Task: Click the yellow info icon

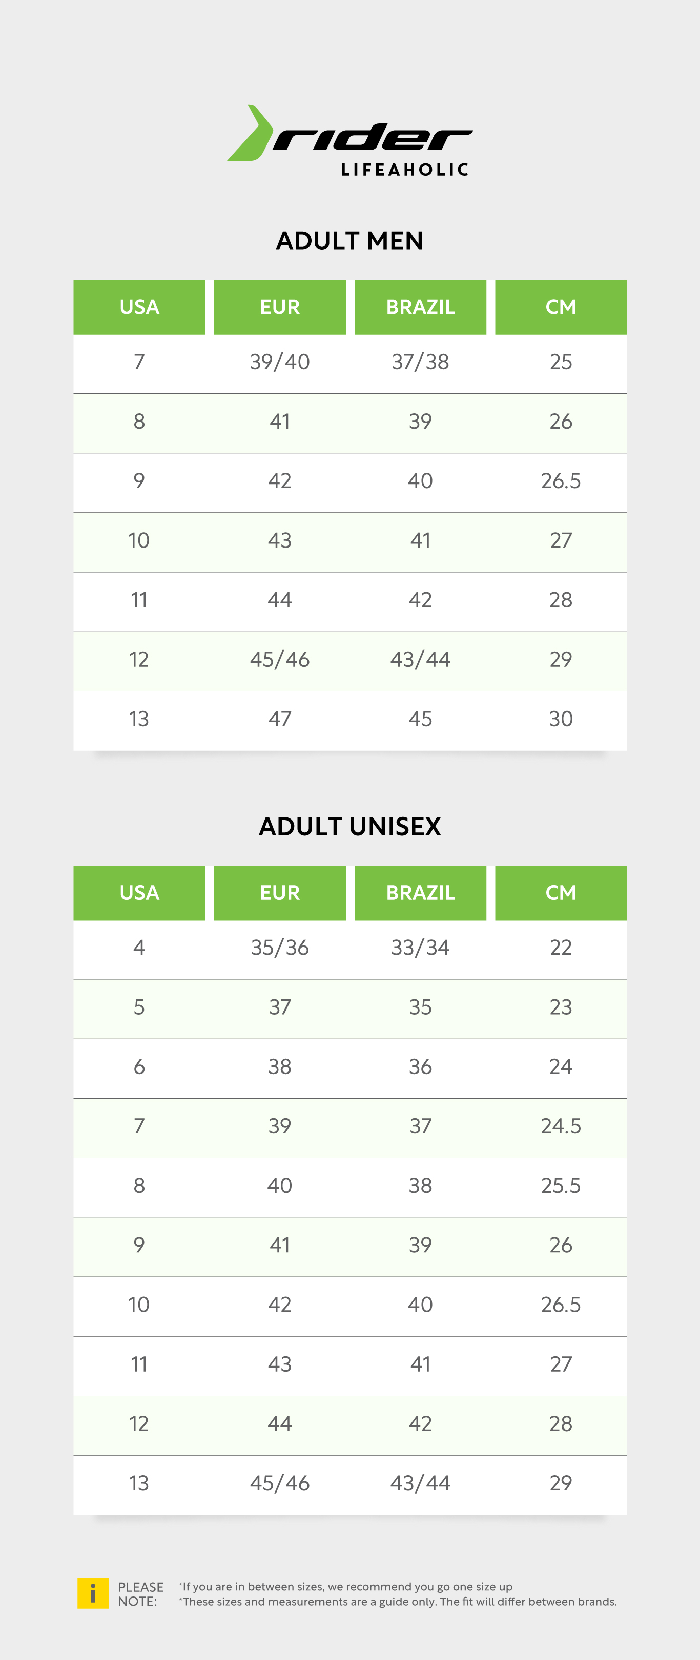Action: coord(93,1593)
